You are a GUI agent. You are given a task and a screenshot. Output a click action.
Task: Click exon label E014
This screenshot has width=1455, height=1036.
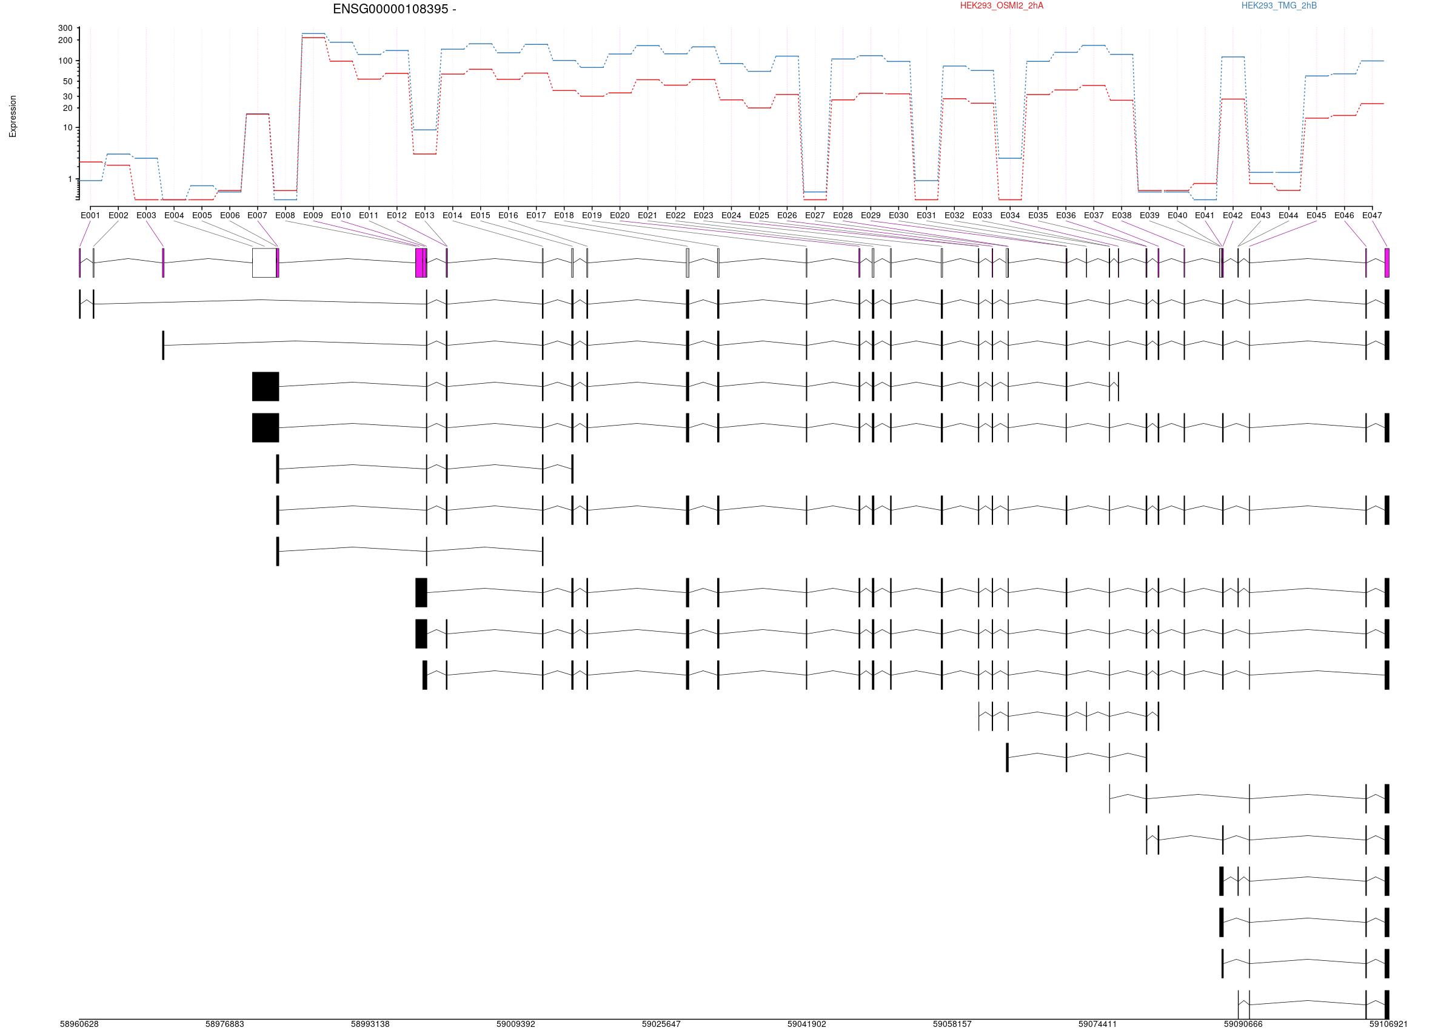coord(452,216)
